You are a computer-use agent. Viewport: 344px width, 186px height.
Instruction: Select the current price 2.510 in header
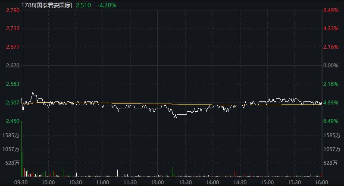pos(83,5)
